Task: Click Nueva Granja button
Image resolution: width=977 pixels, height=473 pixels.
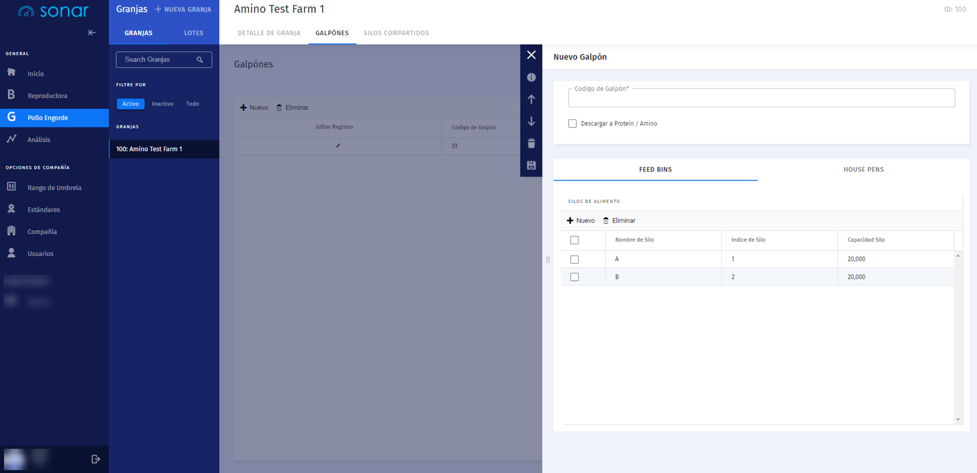Action: 183,9
